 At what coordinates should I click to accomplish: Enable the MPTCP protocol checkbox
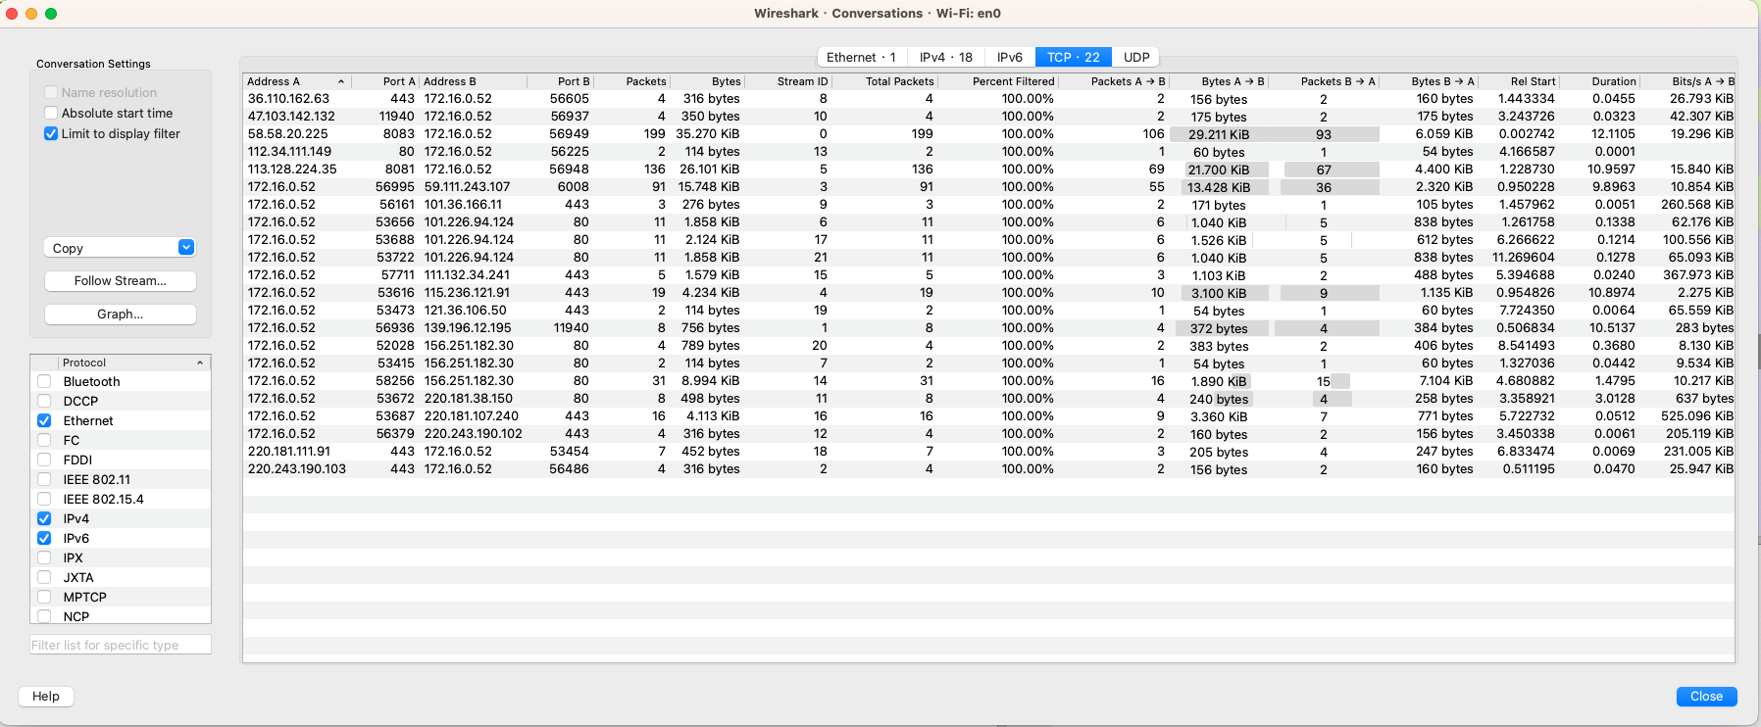coord(44,597)
